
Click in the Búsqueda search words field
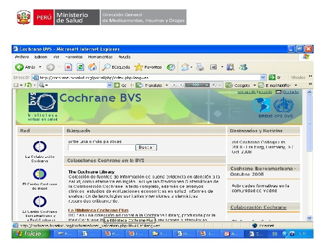coord(102,147)
